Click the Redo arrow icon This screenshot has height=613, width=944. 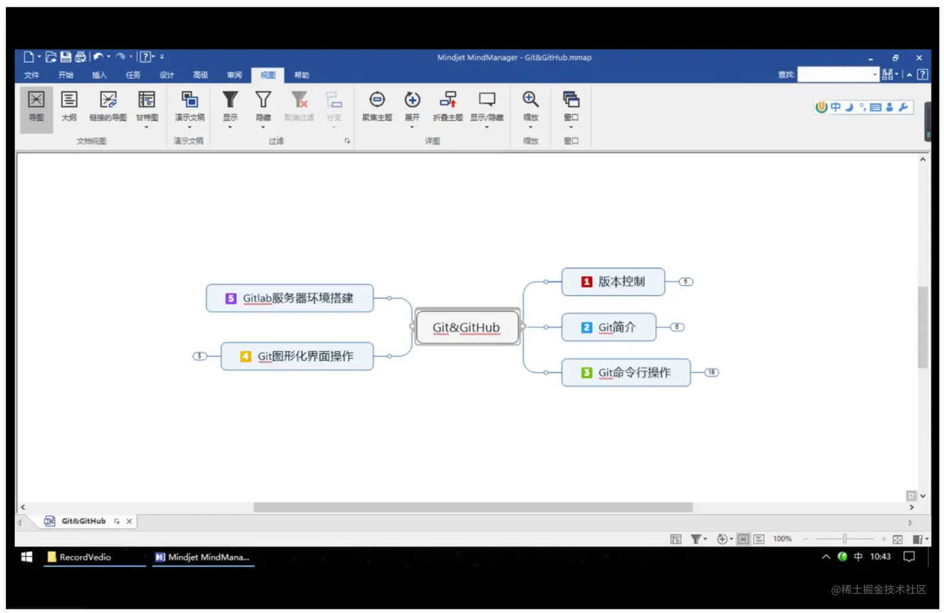[121, 57]
